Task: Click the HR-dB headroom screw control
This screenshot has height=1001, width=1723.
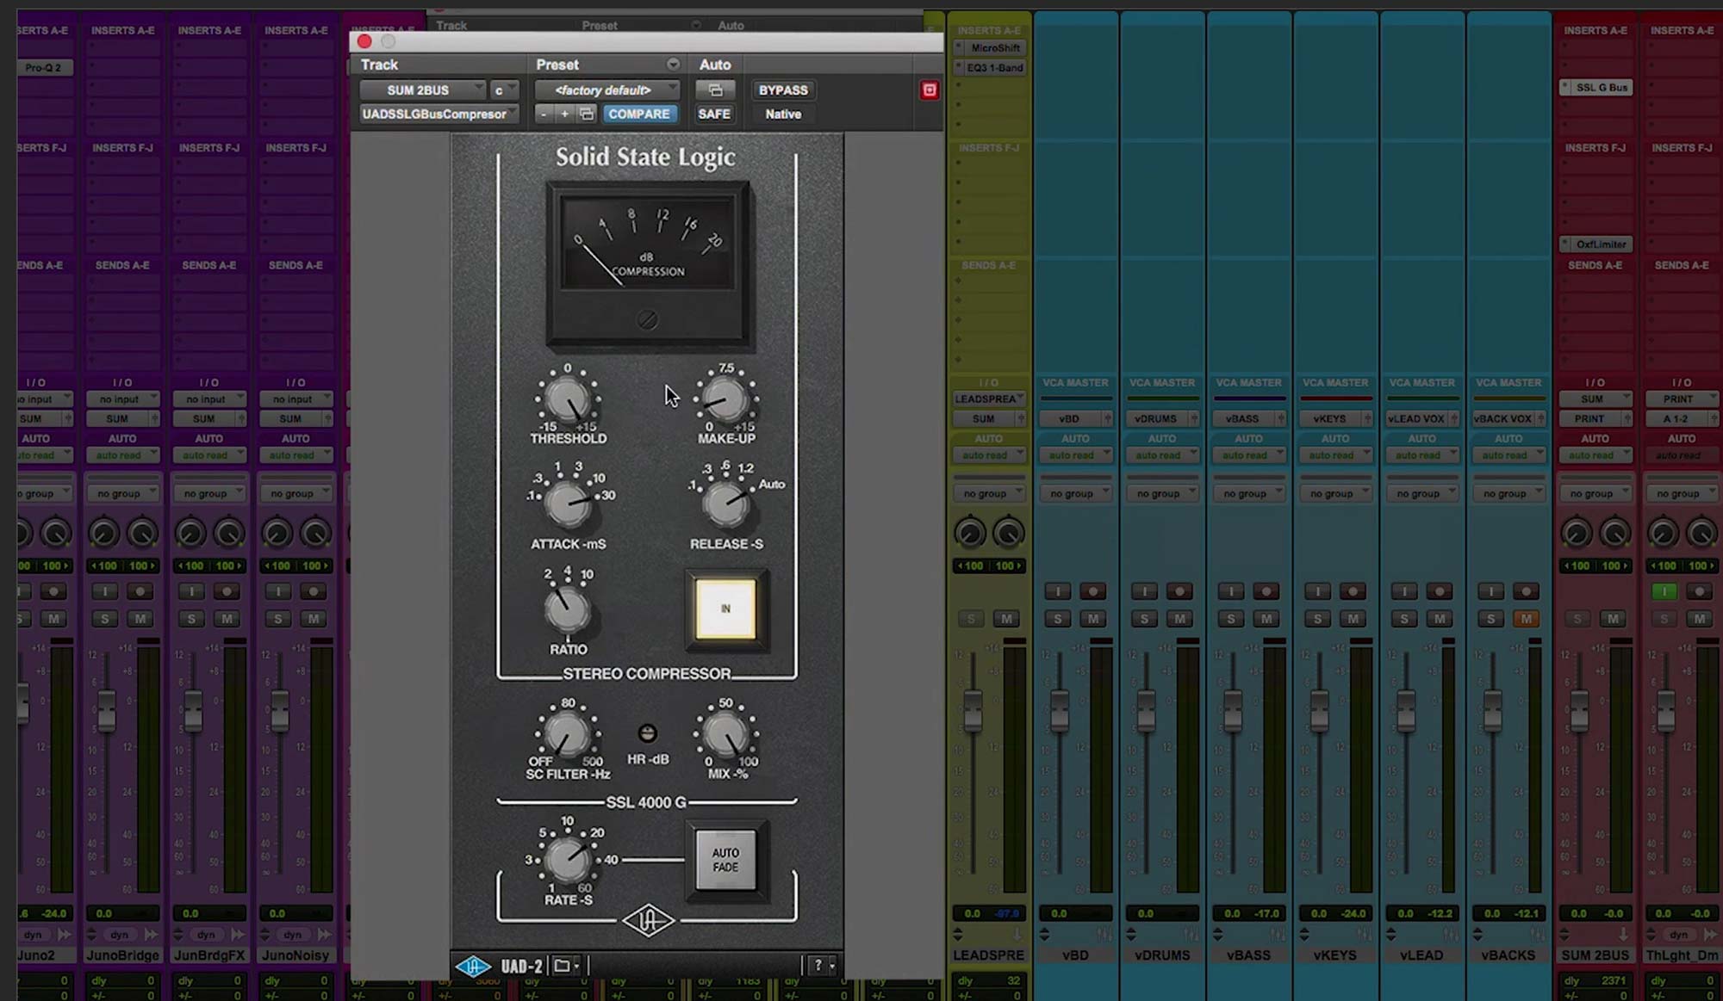Action: pyautogui.click(x=647, y=733)
